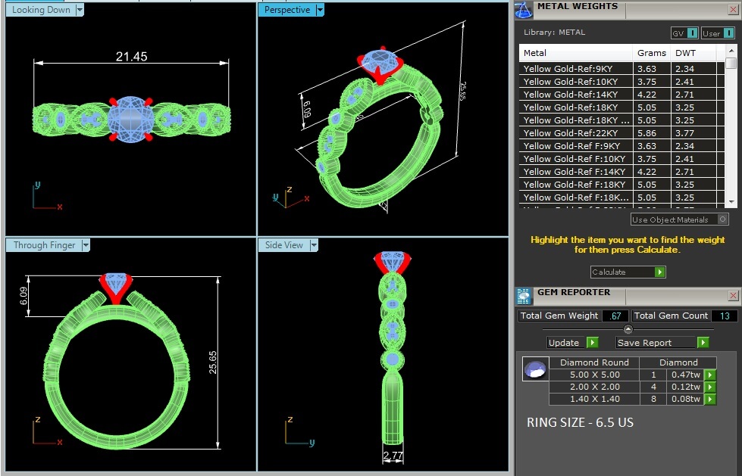Image resolution: width=742 pixels, height=476 pixels.
Task: Select the Yellow Gold-Ref:22KY row
Action: (x=576, y=133)
